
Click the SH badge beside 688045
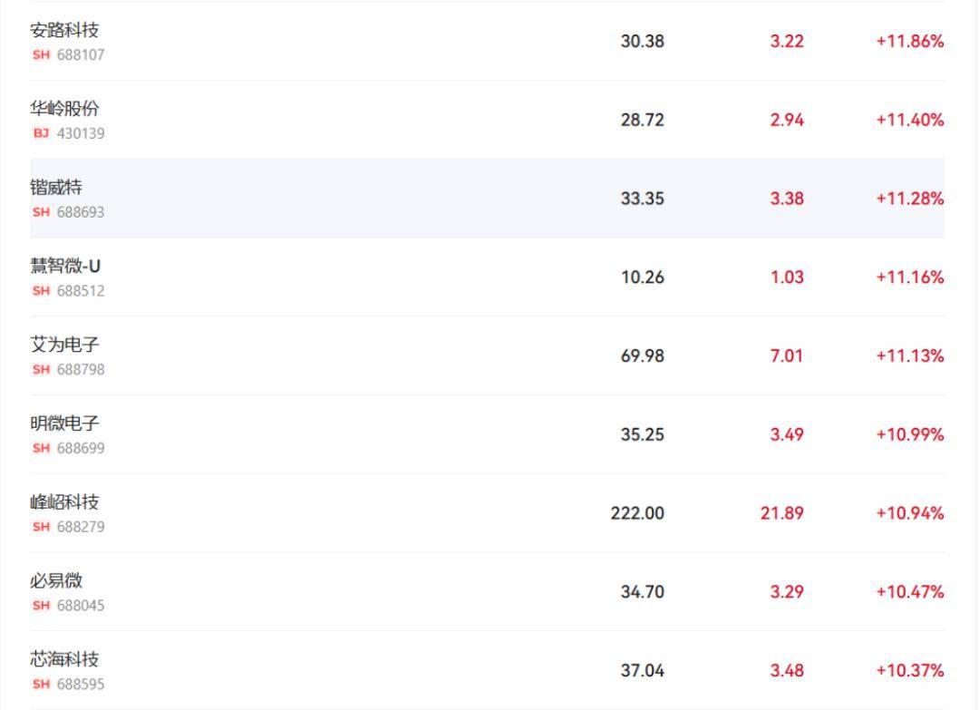click(x=41, y=606)
